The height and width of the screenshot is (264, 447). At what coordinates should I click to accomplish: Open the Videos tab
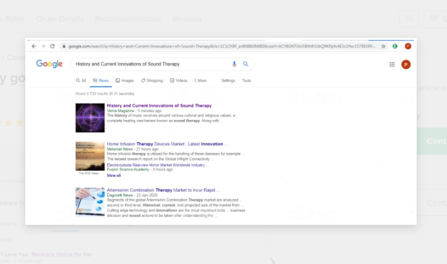pos(179,81)
